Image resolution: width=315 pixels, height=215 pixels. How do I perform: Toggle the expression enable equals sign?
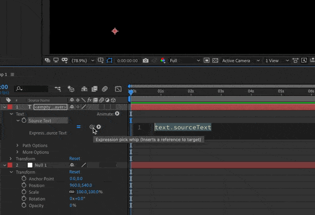coord(79,127)
